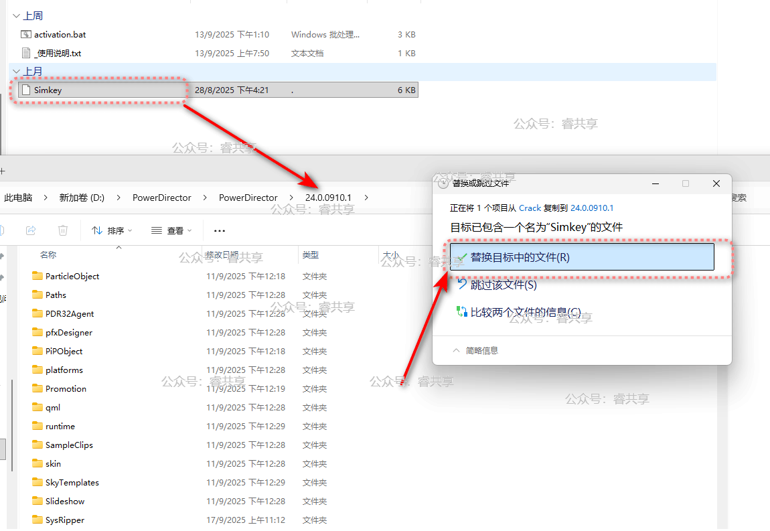Image resolution: width=770 pixels, height=531 pixels.
Task: Collapse the 上月 group
Action: [16, 71]
